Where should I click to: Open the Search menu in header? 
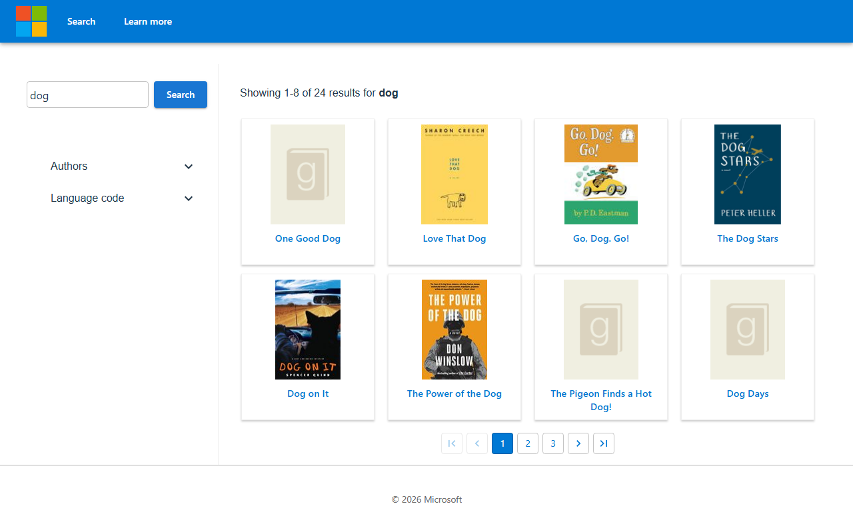[x=81, y=21]
